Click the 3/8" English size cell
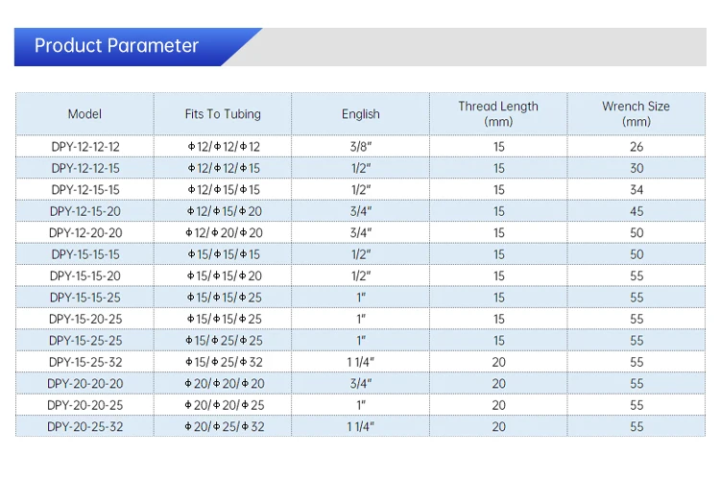 tap(360, 147)
